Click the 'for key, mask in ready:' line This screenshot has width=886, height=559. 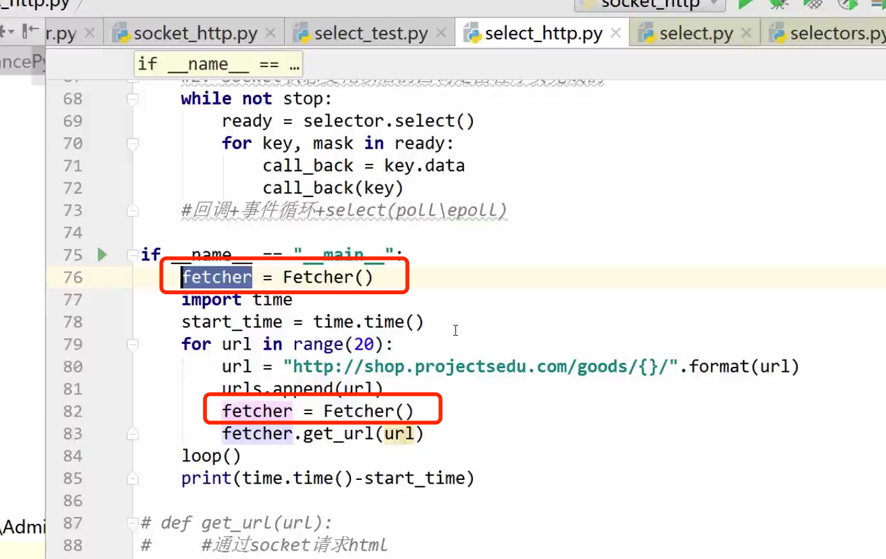(x=337, y=144)
